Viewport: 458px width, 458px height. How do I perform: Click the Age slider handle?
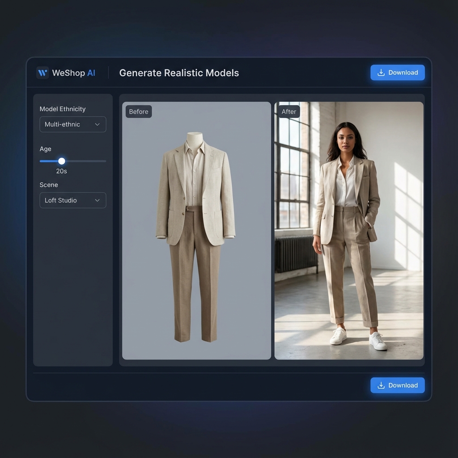(x=62, y=161)
